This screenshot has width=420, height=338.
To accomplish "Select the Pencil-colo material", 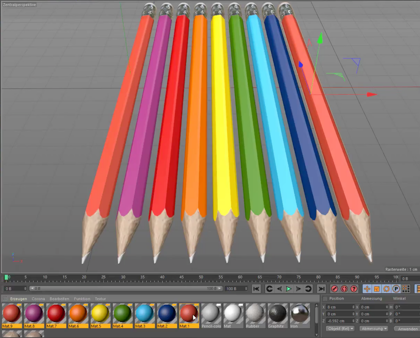I will (211, 316).
